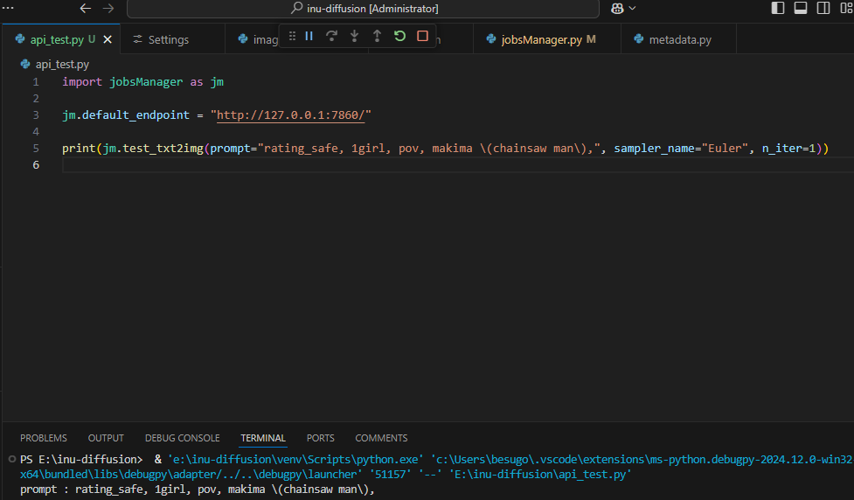Toggle the bottom panel layout icon
The height and width of the screenshot is (500, 854).
click(800, 8)
